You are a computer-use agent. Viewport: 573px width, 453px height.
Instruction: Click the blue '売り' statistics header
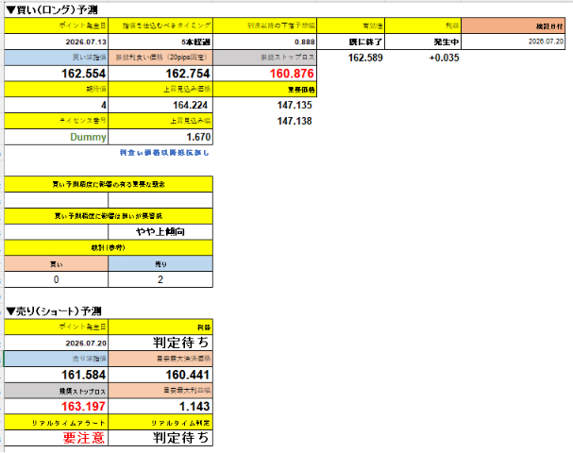(160, 263)
